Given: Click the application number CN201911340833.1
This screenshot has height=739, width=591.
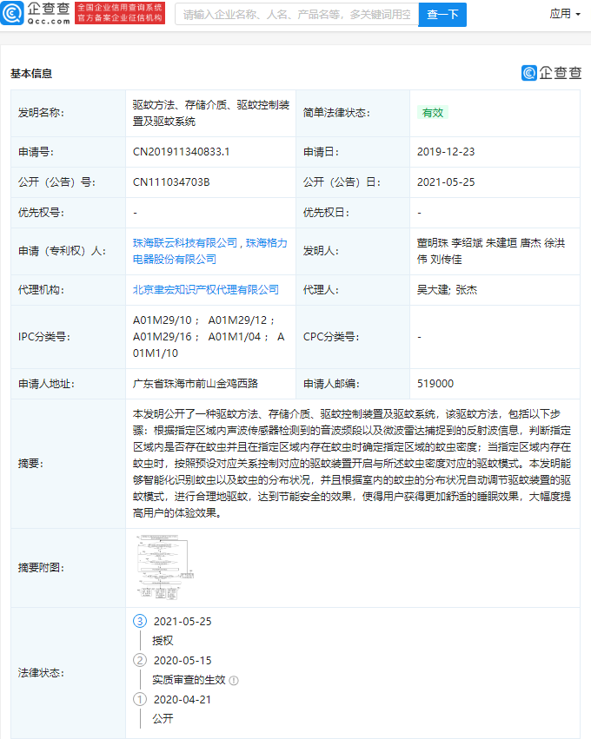Looking at the screenshot, I should coord(181,152).
